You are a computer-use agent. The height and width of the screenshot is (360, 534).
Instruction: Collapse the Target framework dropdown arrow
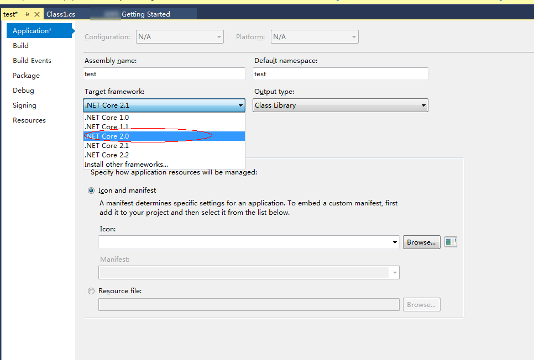coord(240,105)
